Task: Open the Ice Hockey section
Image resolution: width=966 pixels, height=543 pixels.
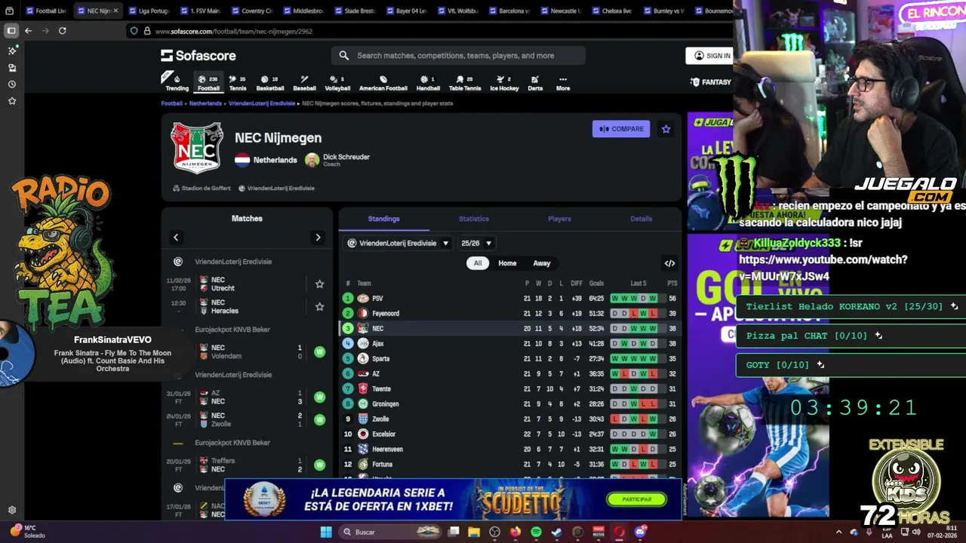Action: [504, 83]
